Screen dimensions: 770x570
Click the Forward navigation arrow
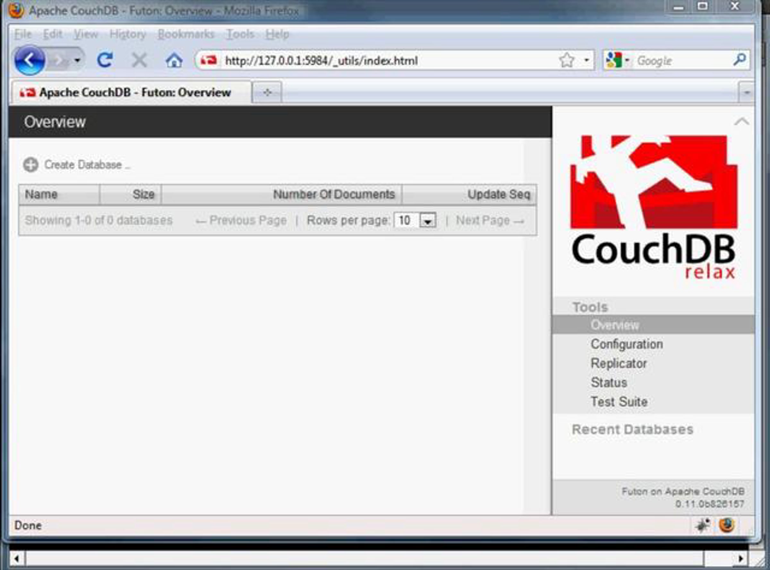59,61
